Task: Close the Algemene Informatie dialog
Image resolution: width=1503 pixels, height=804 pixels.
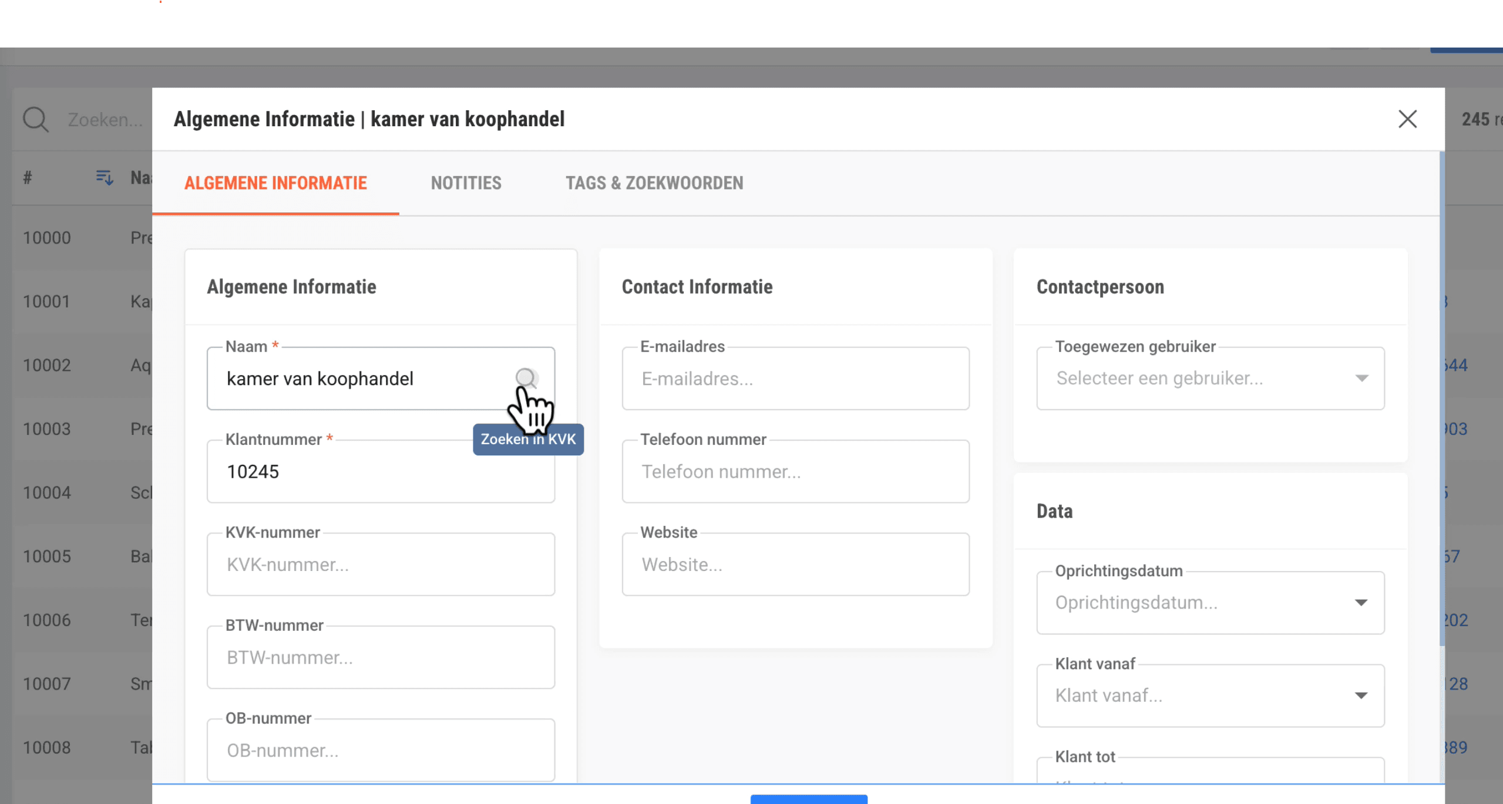Action: pos(1407,119)
